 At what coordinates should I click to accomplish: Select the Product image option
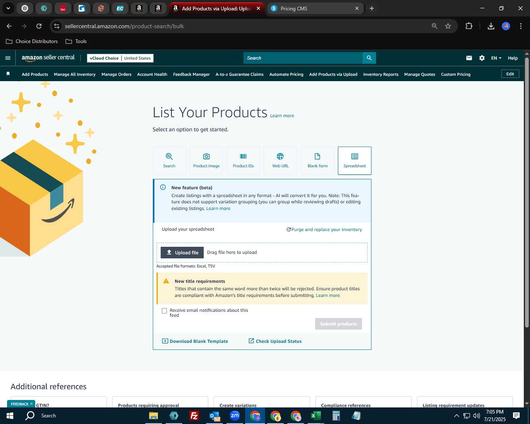(x=206, y=161)
